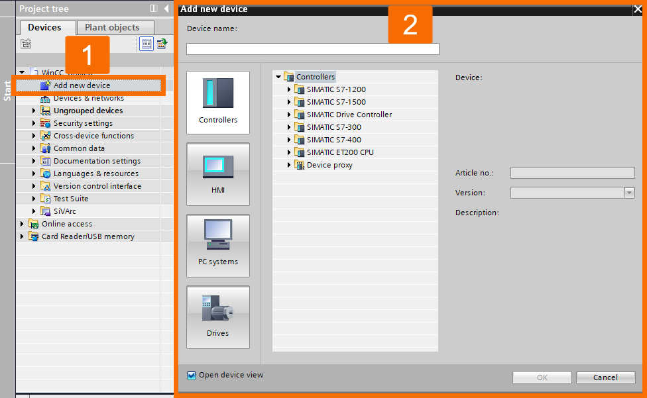Select the PC systems category button
The width and height of the screenshot is (647, 398).
coord(218,246)
